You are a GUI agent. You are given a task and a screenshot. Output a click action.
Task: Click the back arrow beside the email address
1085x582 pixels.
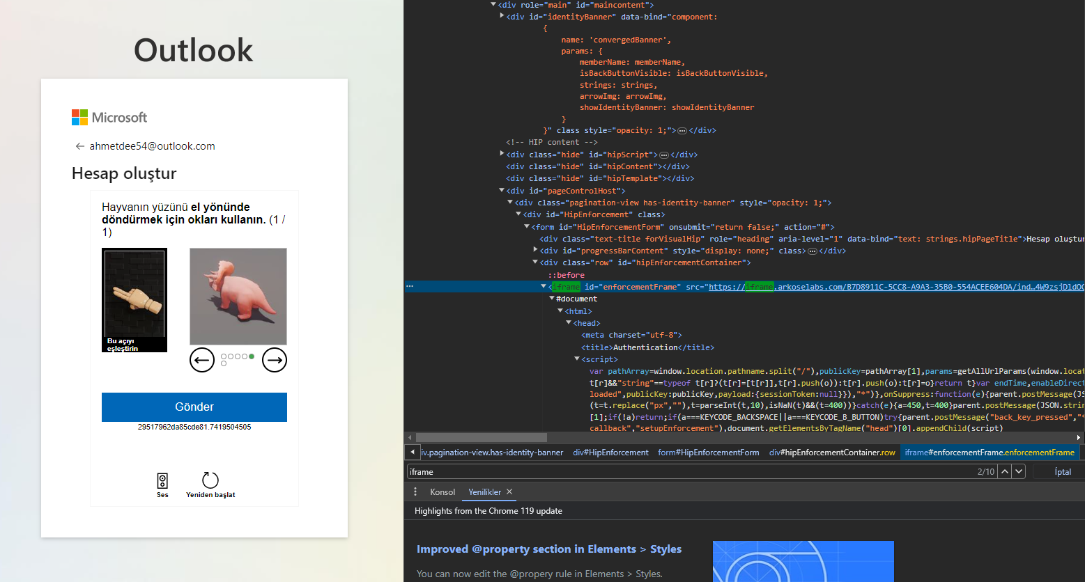[x=79, y=146]
